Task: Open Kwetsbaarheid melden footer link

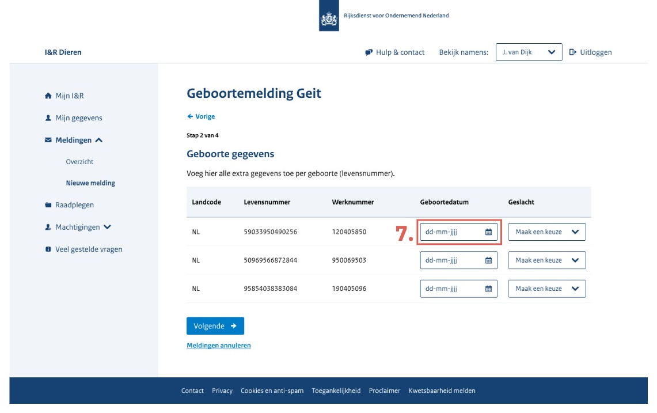Action: (442, 391)
